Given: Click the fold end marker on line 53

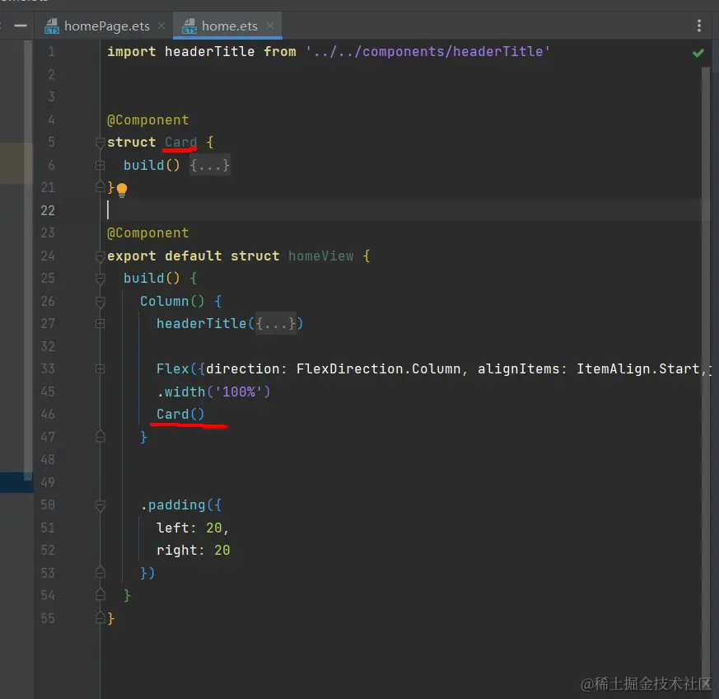Looking at the screenshot, I should pyautogui.click(x=100, y=572).
